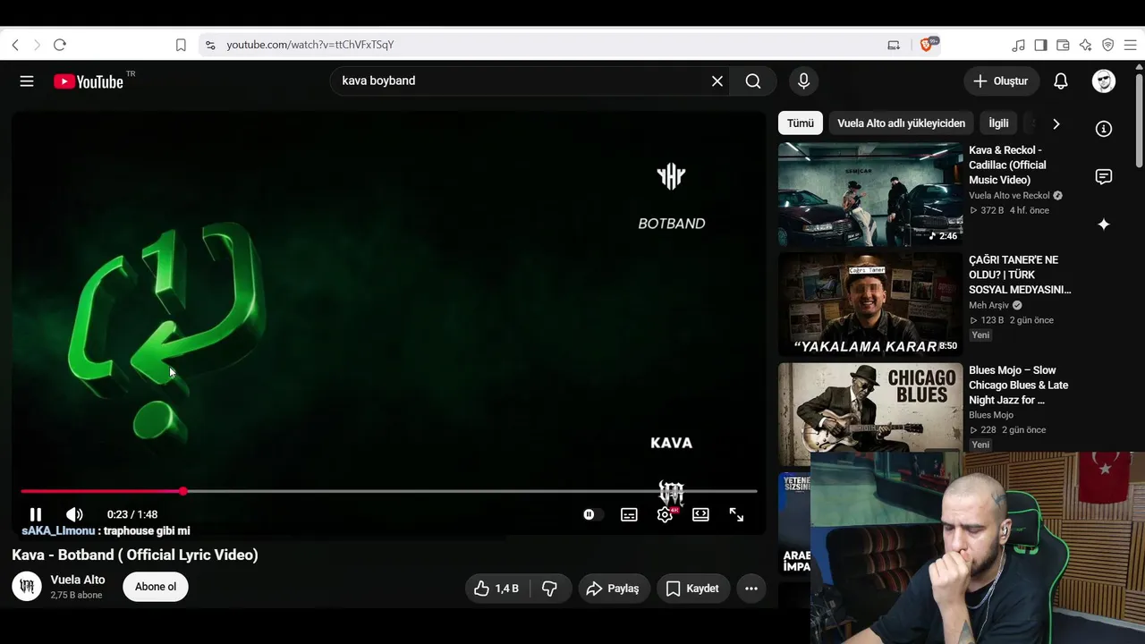Click the 0:23 / 1:48 time display
This screenshot has width=1145, height=644.
coord(132,514)
